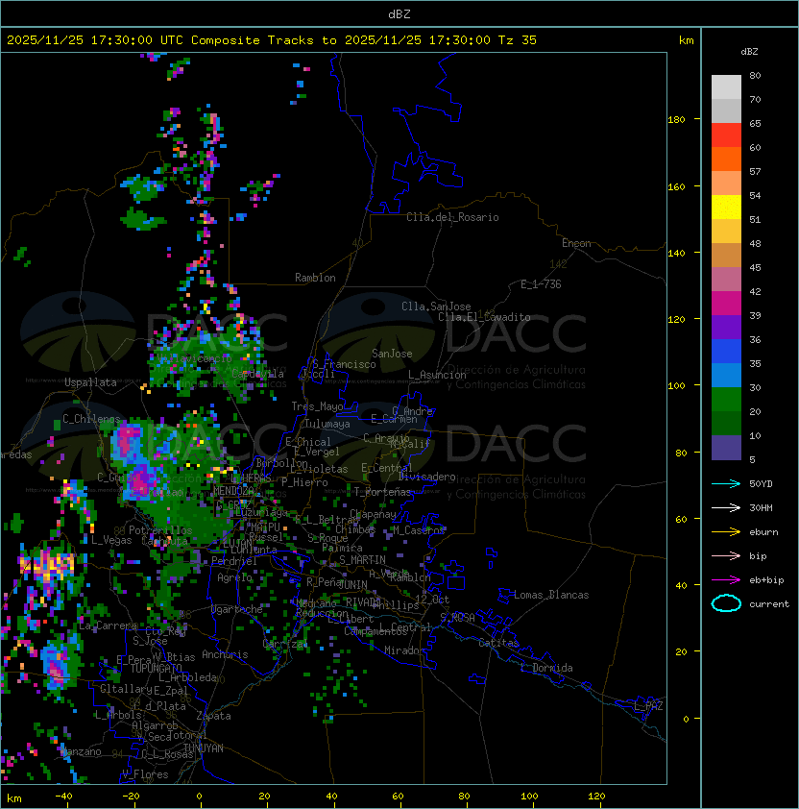Click the 'L_Asuncion' map label

coord(437,375)
